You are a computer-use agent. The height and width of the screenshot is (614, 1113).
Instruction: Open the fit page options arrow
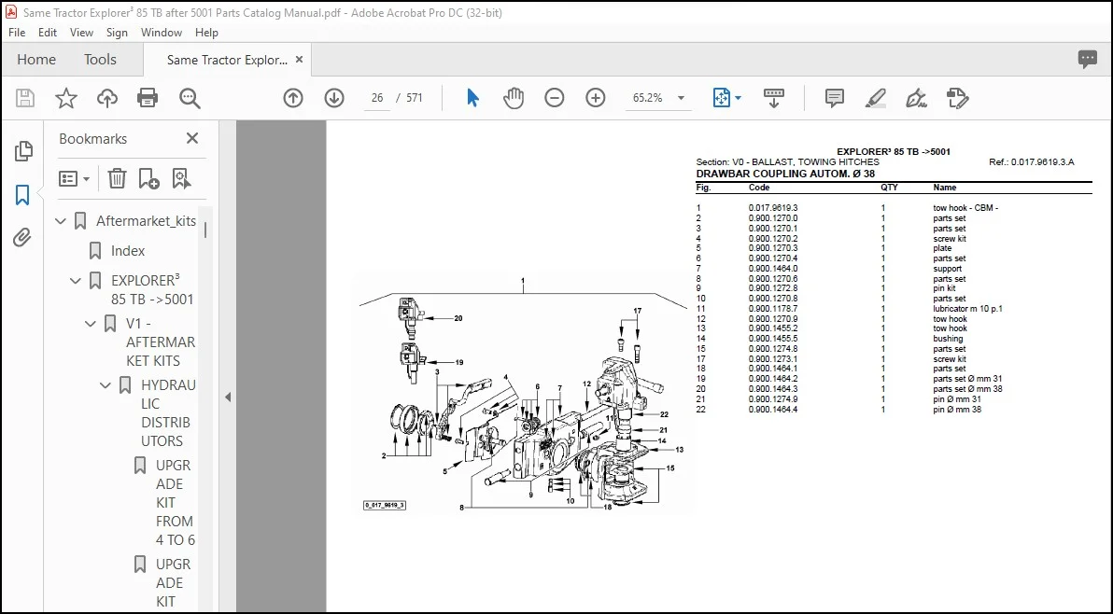click(739, 98)
